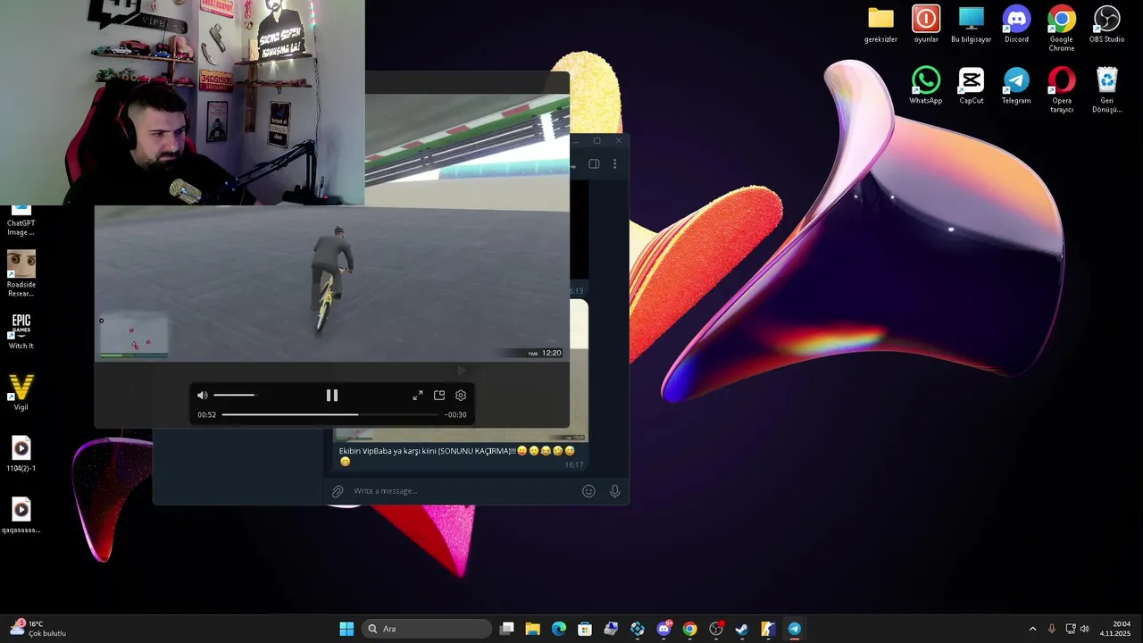This screenshot has height=643, width=1143.
Task: Open Task View on the taskbar
Action: pyautogui.click(x=507, y=629)
